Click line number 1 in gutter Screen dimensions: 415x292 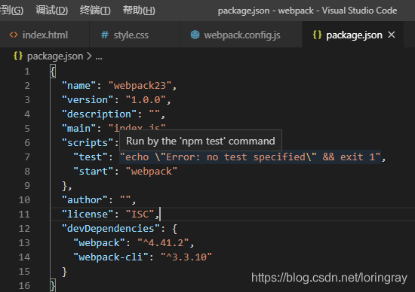[27, 71]
